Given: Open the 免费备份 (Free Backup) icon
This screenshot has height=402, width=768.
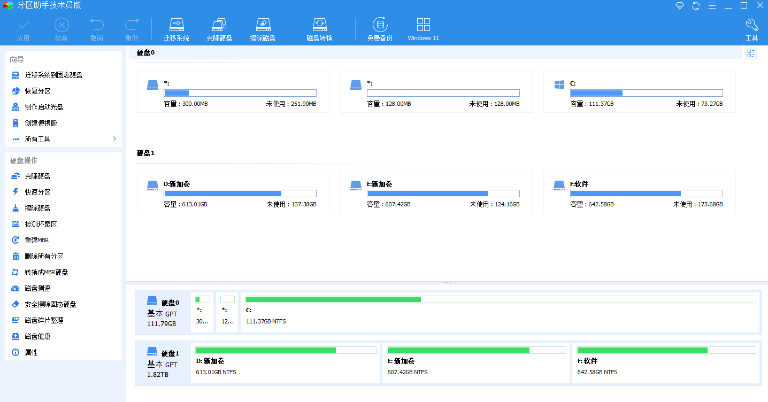Looking at the screenshot, I should [x=380, y=28].
